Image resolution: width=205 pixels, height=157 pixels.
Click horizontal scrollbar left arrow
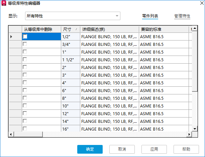(x=11, y=134)
